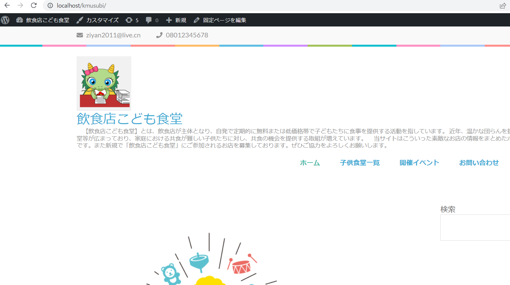This screenshot has height=285, width=510.
Task: Click the share icon in address bar
Action: pos(503,6)
